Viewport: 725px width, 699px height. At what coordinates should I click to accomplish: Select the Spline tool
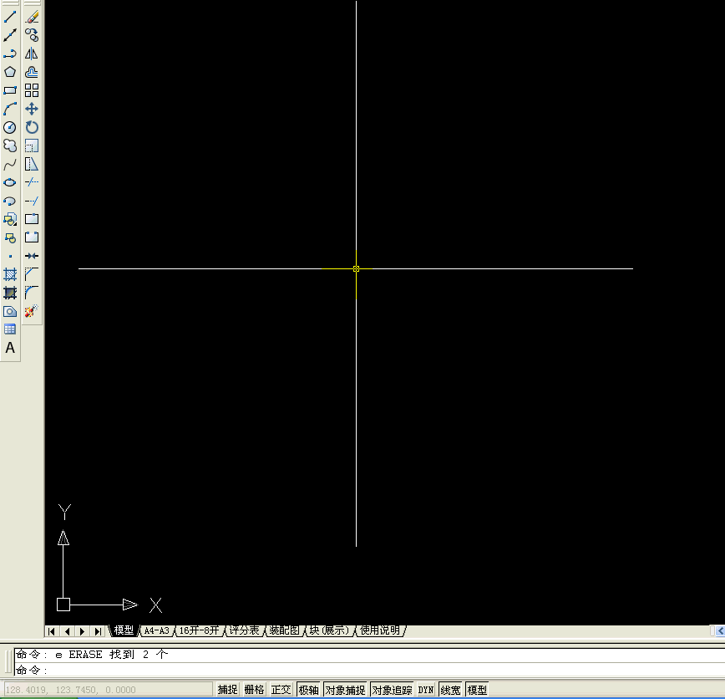[10, 165]
